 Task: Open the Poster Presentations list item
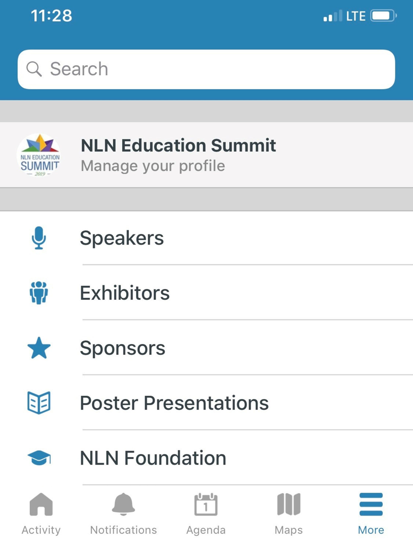(x=206, y=403)
